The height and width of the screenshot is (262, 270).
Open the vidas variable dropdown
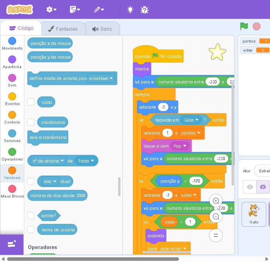pos(188,195)
